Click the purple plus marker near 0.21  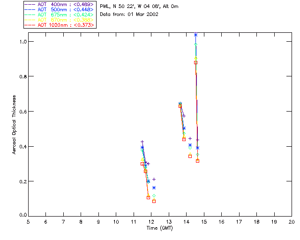[x=154, y=180]
